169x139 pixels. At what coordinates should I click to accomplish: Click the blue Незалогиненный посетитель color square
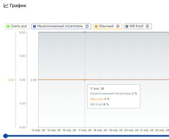35,26
